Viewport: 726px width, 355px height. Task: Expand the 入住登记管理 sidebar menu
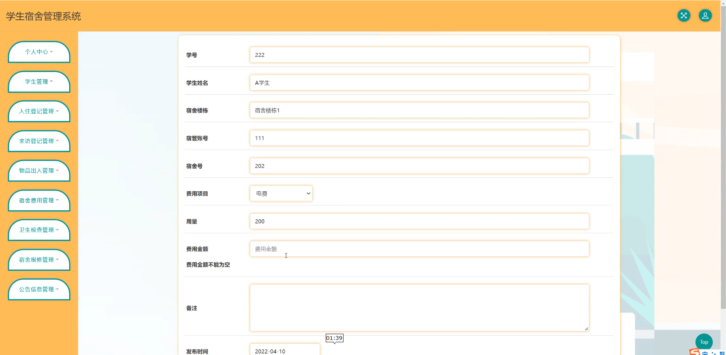tap(39, 111)
